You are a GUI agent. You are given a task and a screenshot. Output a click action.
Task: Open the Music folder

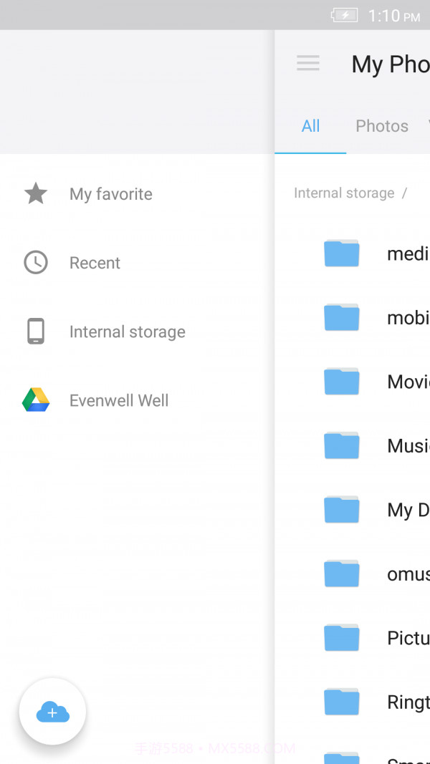408,446
